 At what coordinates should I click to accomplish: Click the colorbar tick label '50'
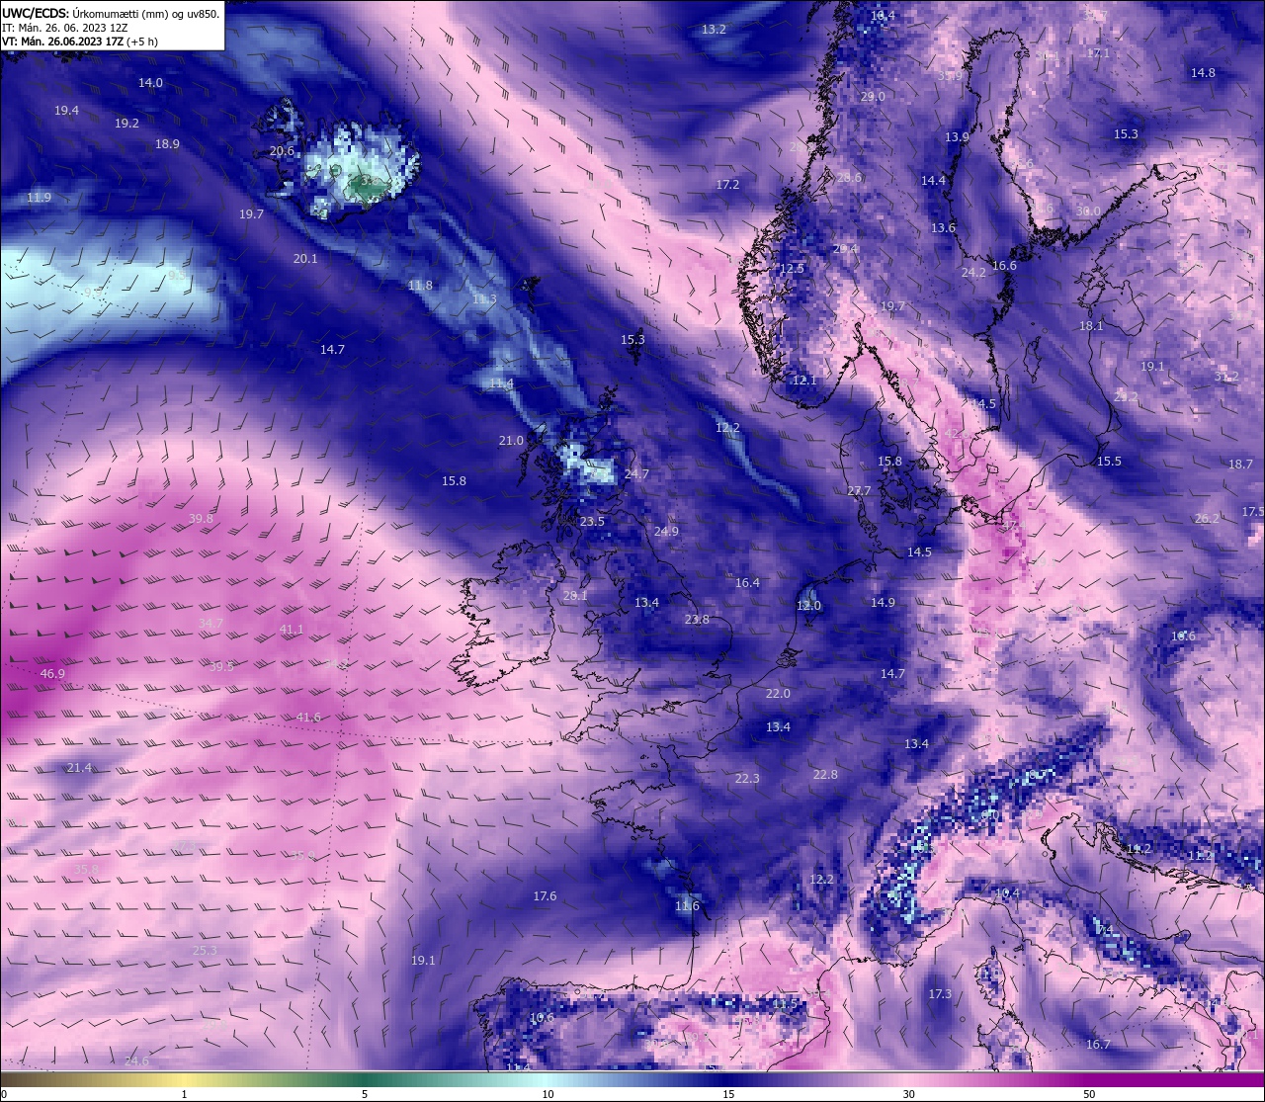pyautogui.click(x=1089, y=1094)
